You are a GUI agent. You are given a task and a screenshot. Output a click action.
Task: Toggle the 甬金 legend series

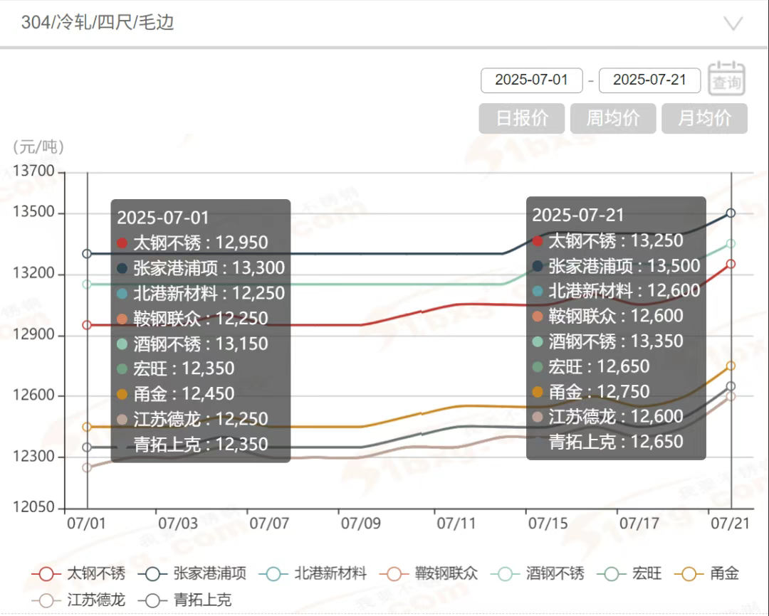pos(707,573)
